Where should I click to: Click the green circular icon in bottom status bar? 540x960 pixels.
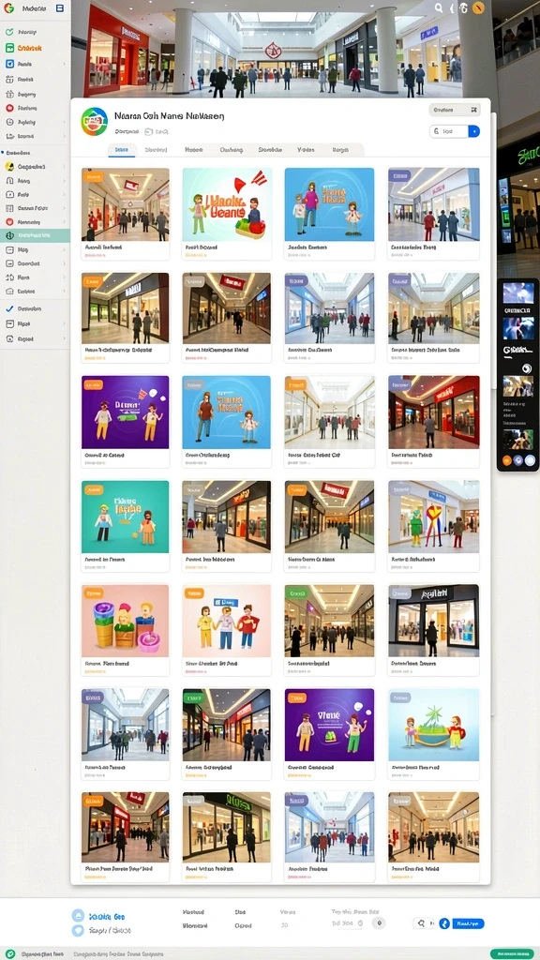pyautogui.click(x=9, y=953)
